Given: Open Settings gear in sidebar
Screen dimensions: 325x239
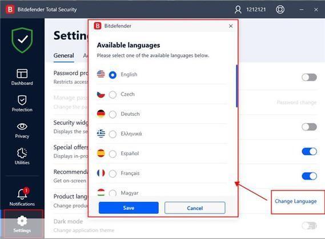Looking at the screenshot, I should pyautogui.click(x=22, y=224).
